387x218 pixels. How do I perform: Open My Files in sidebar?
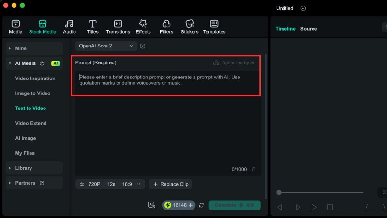pos(25,153)
